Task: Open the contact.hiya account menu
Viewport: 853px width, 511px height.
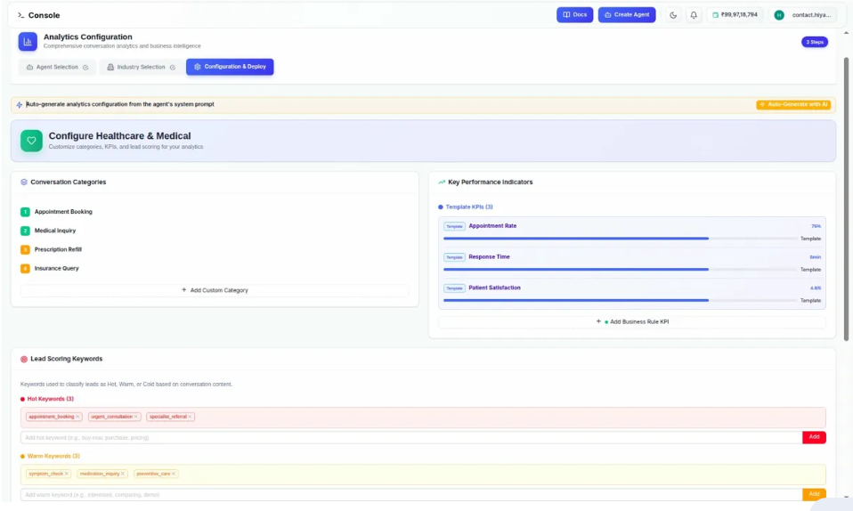Action: 802,15
